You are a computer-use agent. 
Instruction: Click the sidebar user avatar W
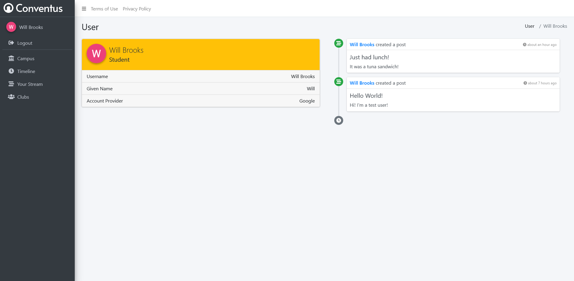pyautogui.click(x=11, y=27)
